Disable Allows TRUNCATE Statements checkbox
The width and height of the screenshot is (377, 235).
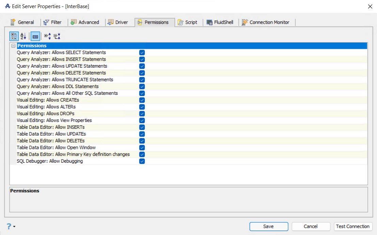(x=142, y=79)
